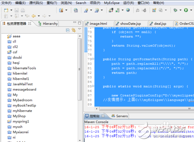
Task: Collapse the getFormatPath method fold marker
Action: tap(93, 59)
